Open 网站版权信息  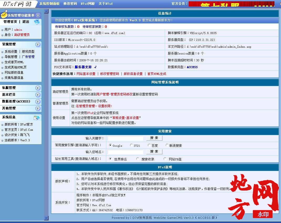[14, 73]
